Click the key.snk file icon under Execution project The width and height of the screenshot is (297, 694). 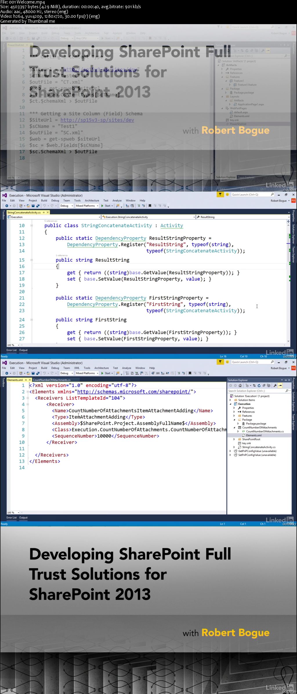pos(240,443)
